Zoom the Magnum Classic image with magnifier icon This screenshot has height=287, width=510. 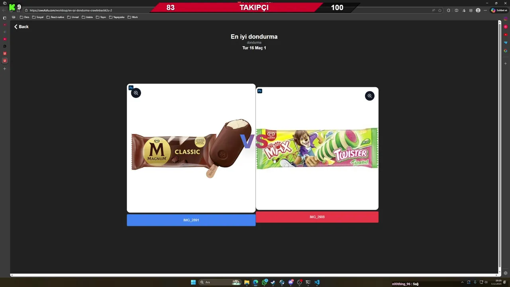[136, 93]
